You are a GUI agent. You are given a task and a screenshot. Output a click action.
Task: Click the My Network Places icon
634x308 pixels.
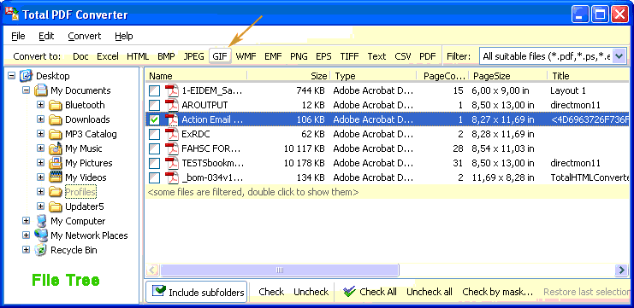pyautogui.click(x=41, y=235)
